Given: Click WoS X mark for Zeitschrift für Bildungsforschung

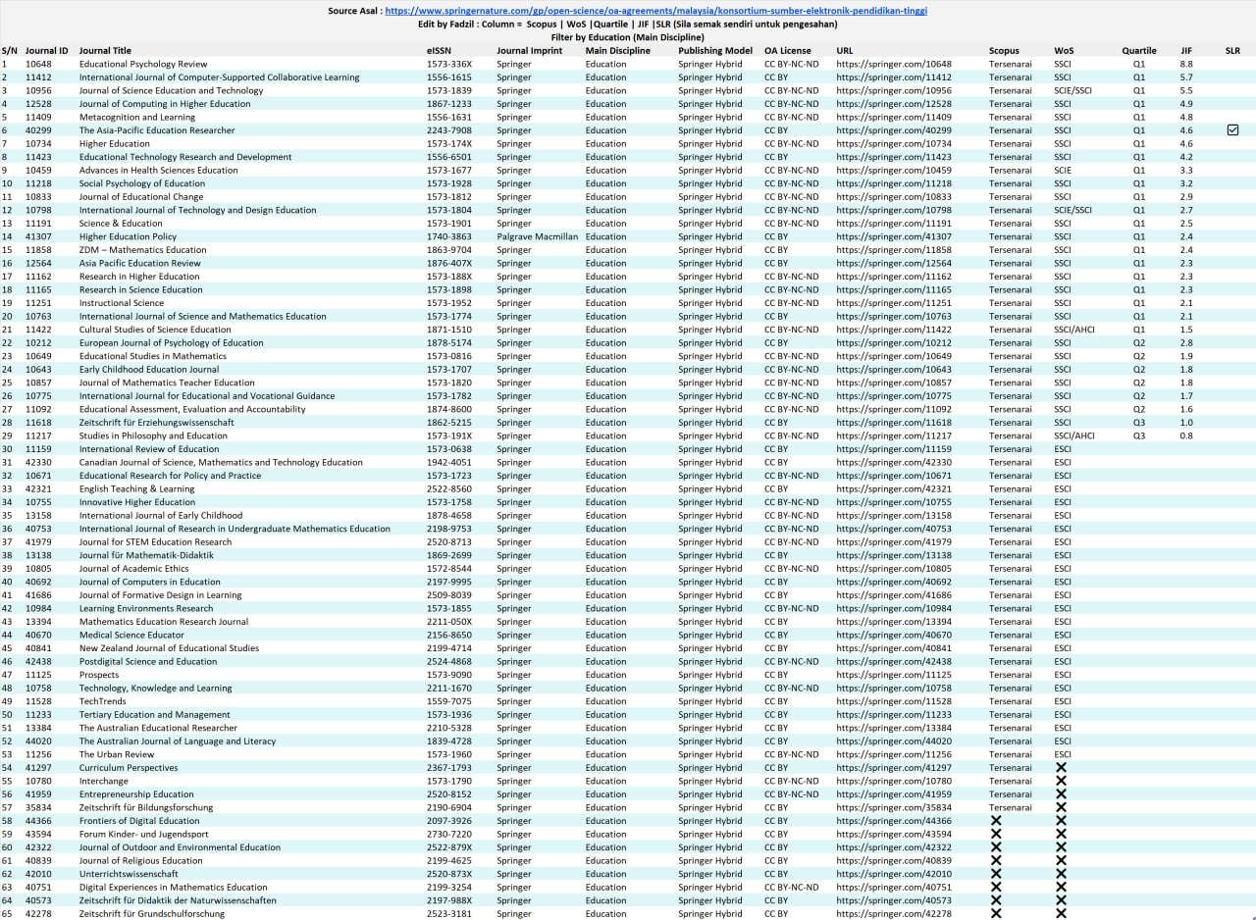Looking at the screenshot, I should (1061, 807).
